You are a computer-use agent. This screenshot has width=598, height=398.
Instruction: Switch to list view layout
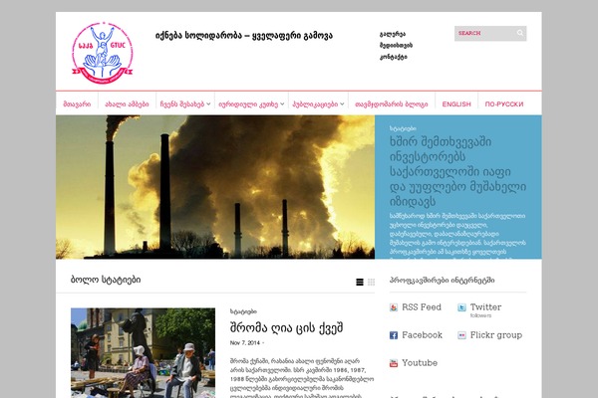tap(359, 282)
